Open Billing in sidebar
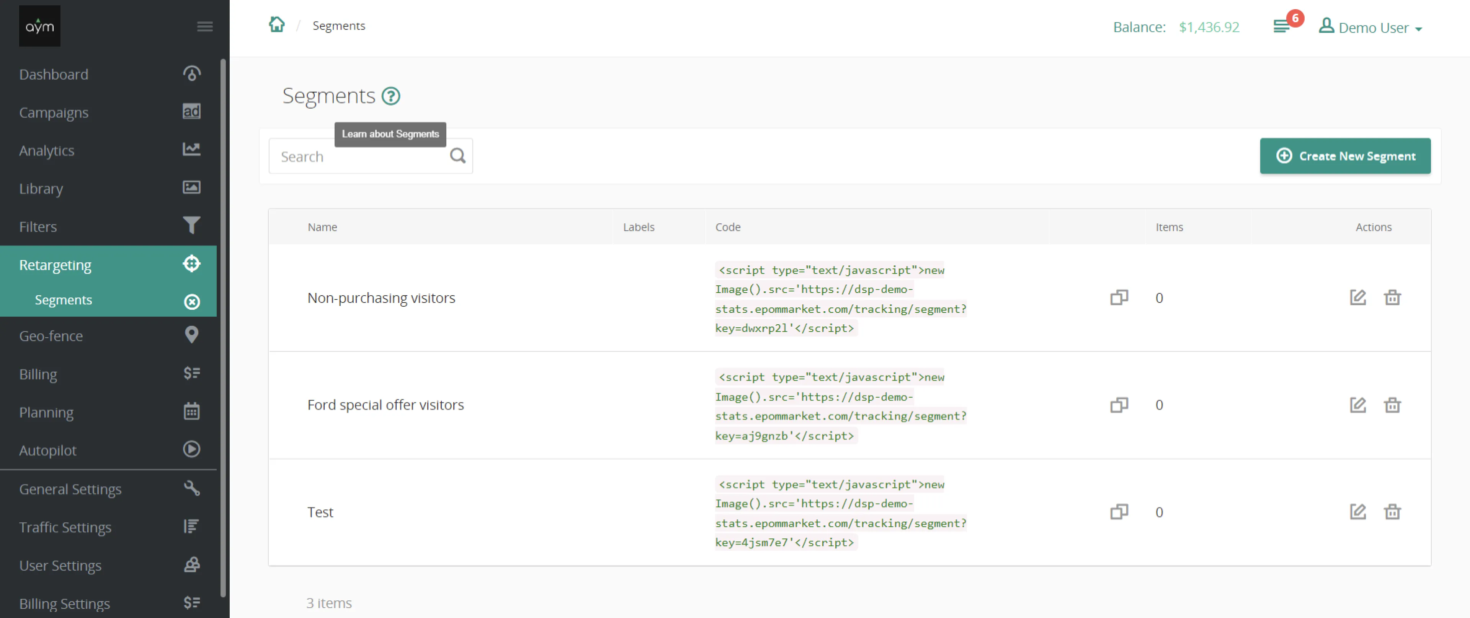 108,374
